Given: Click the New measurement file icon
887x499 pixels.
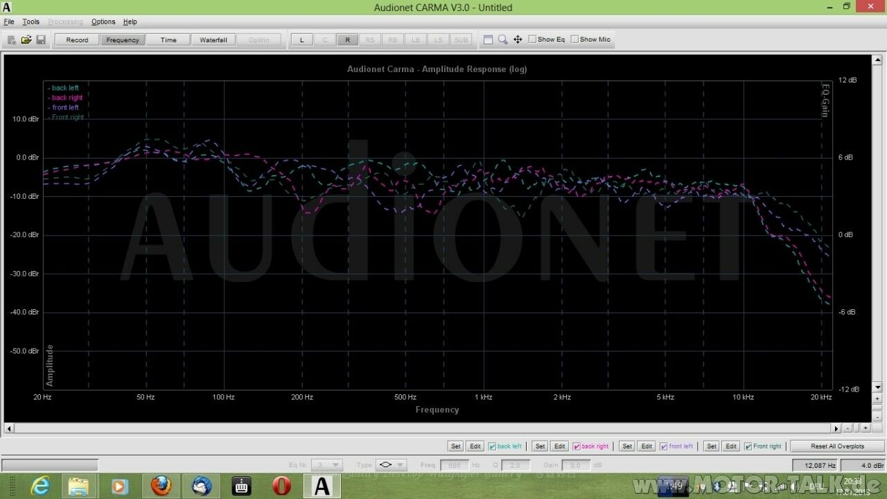Looking at the screenshot, I should tap(12, 40).
